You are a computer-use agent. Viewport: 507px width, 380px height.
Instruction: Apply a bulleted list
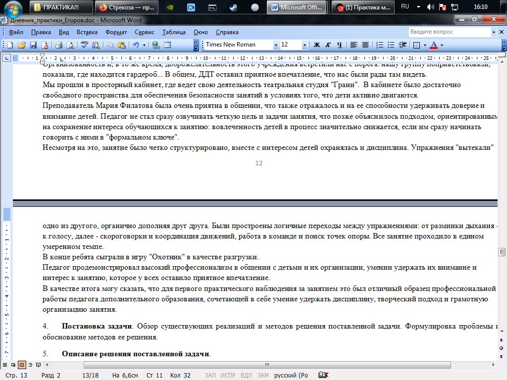point(391,45)
